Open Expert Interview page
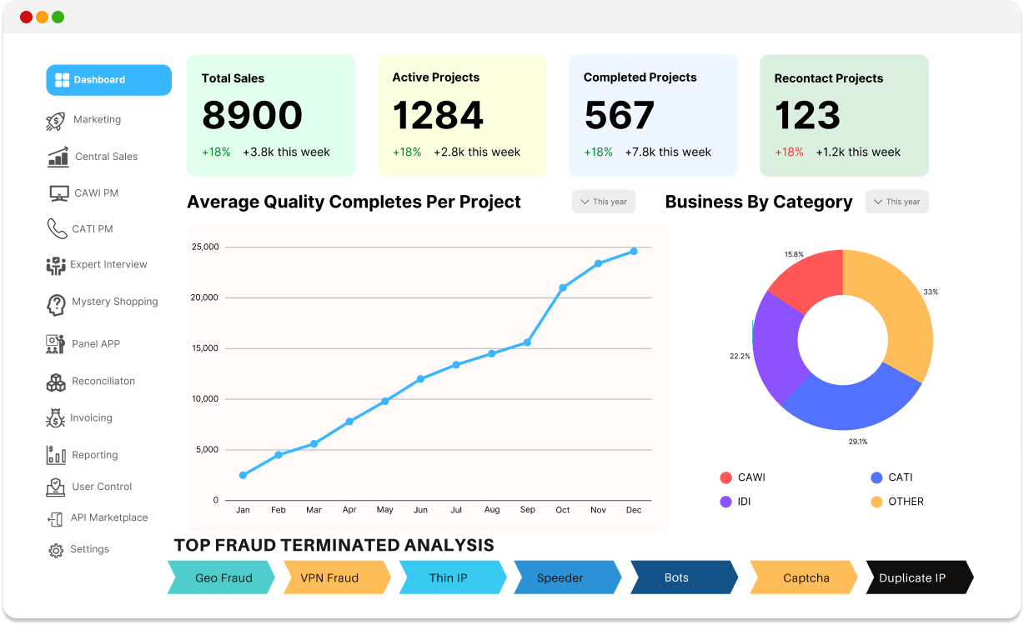Image resolution: width=1024 pixels, height=625 pixels. [108, 265]
